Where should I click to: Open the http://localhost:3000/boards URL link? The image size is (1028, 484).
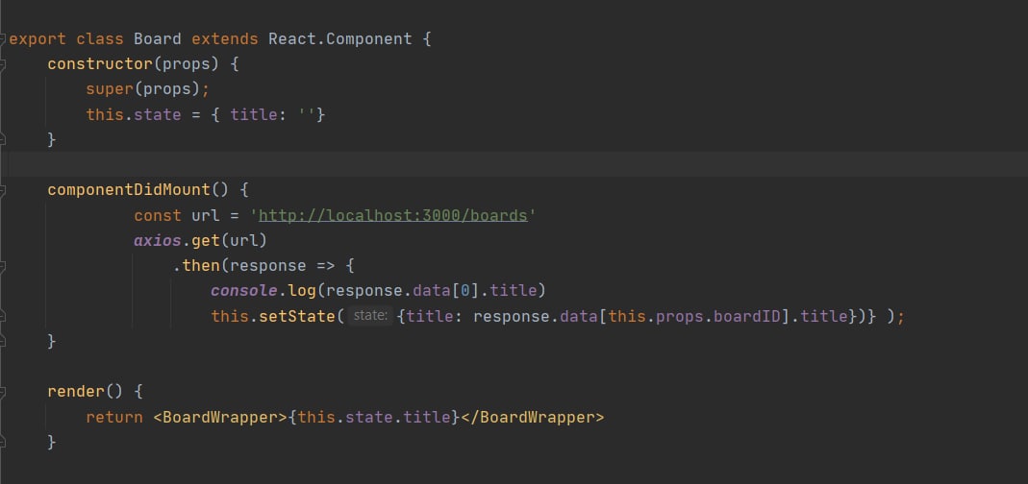[392, 215]
